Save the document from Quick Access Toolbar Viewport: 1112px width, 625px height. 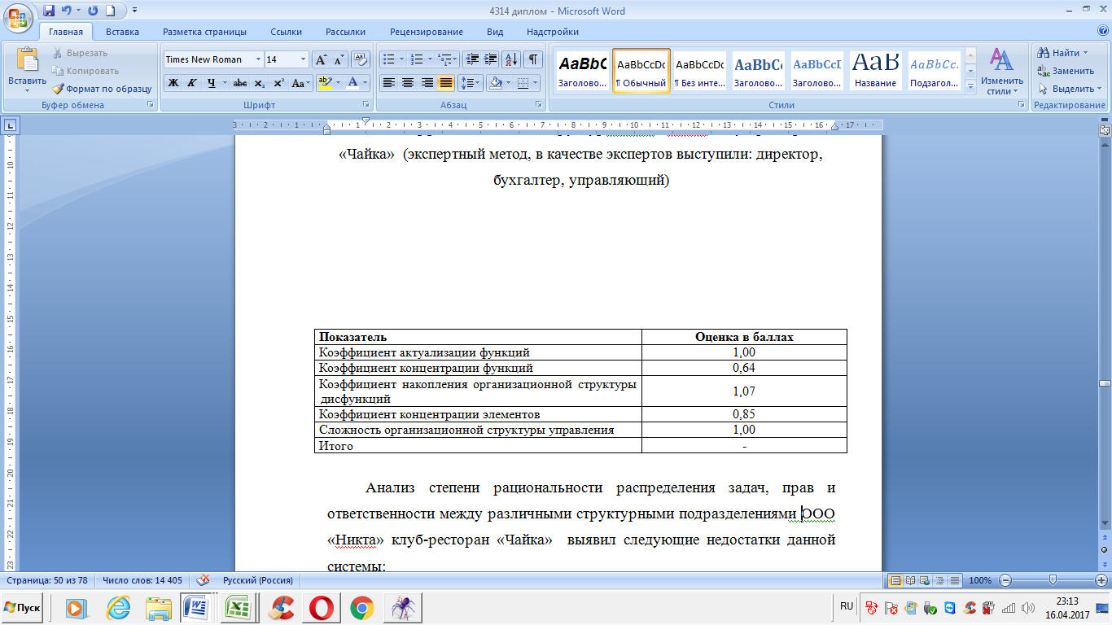49,11
